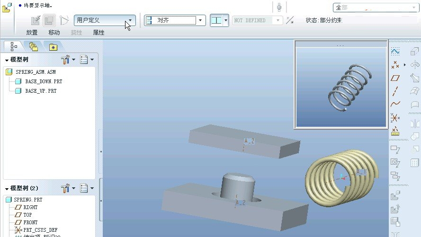Screen dimensions: 421x237
Task: Select BASE_UP.PRT in model tree
Action: pos(41,91)
